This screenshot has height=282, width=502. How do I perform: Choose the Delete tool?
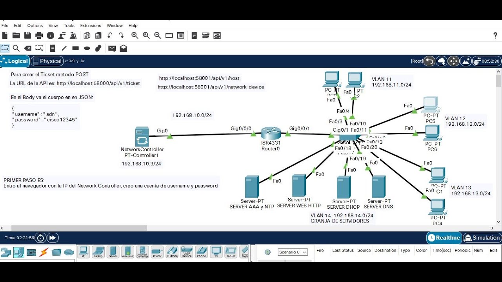[x=27, y=48]
